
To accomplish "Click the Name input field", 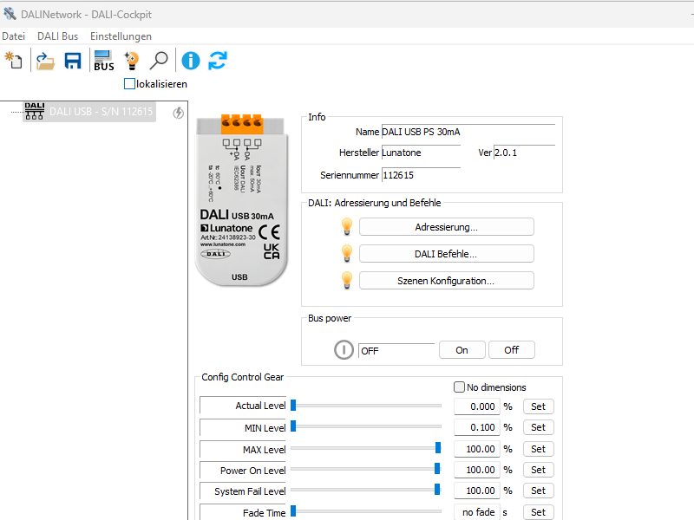I will [467, 132].
